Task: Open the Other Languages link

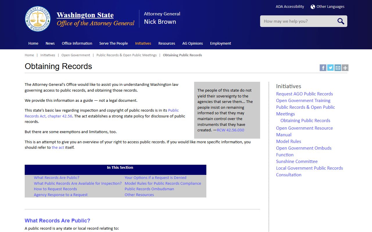Action: [x=330, y=7]
